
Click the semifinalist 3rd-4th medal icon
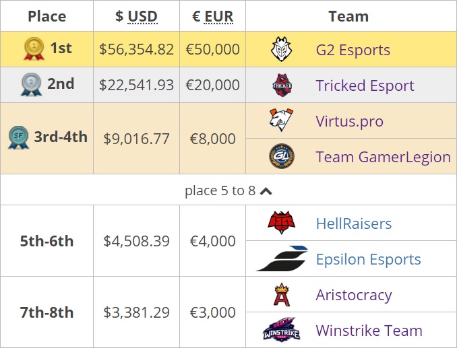18,138
